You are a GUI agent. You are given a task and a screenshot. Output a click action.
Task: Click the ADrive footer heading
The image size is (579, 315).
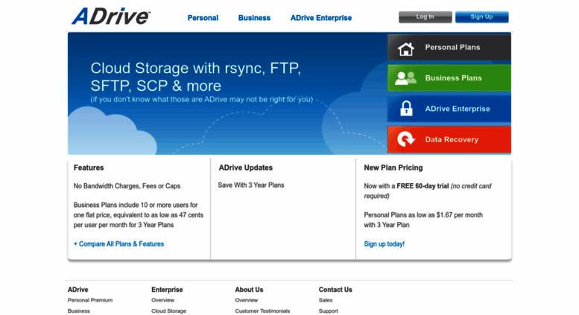coord(78,290)
